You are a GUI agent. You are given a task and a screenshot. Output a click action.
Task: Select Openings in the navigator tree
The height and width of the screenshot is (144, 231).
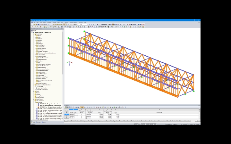click(x=40, y=44)
